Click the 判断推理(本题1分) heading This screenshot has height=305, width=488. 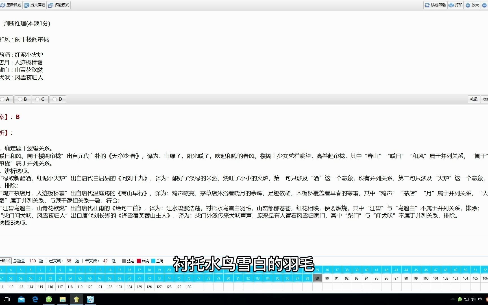[x=27, y=23]
